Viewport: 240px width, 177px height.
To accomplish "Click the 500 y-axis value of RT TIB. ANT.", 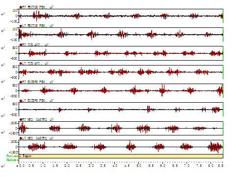I will tap(15, 48).
